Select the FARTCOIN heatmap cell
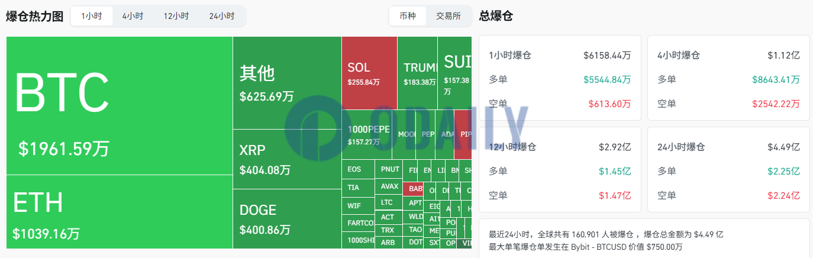This screenshot has width=813, height=258. 358,223
